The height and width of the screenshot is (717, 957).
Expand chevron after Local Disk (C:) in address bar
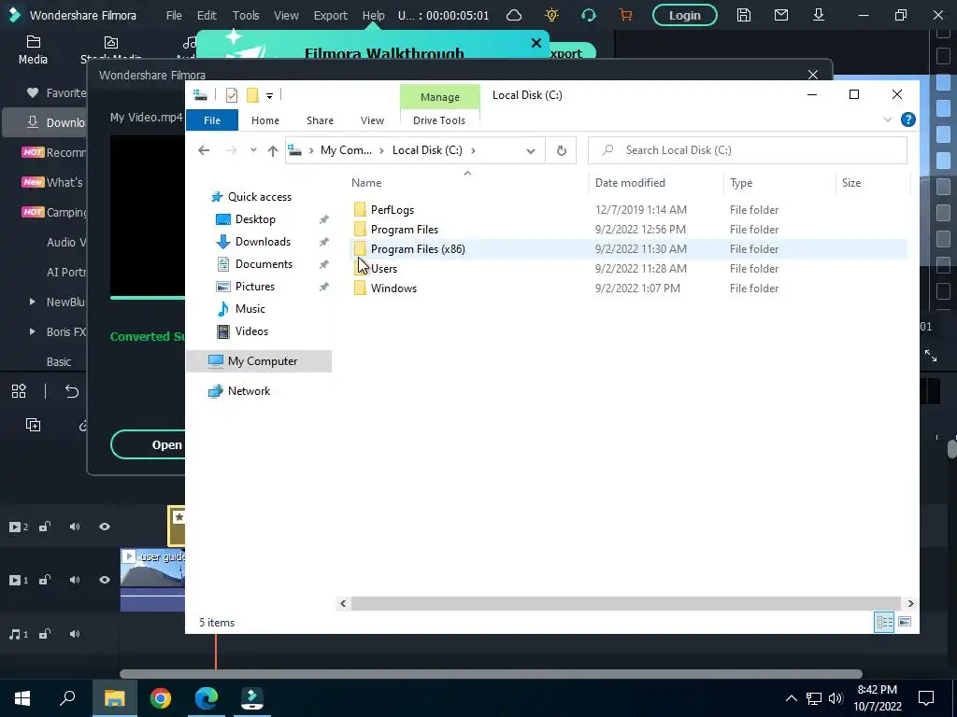click(x=473, y=150)
